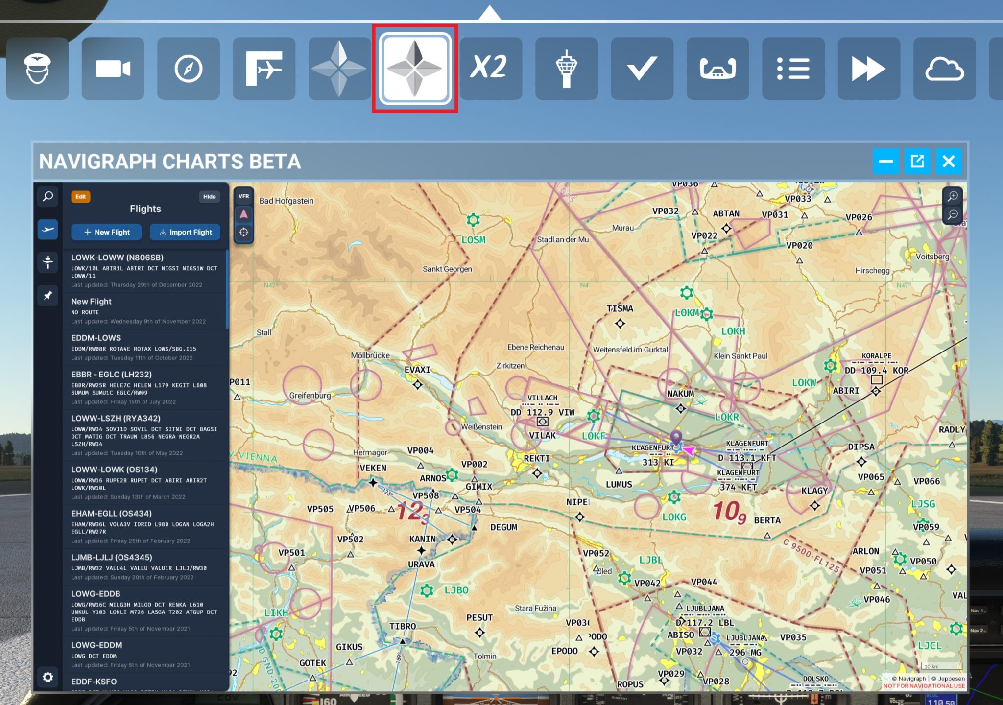Click the Bad Hofgastein town label
The width and height of the screenshot is (1003, 705).
pos(287,201)
